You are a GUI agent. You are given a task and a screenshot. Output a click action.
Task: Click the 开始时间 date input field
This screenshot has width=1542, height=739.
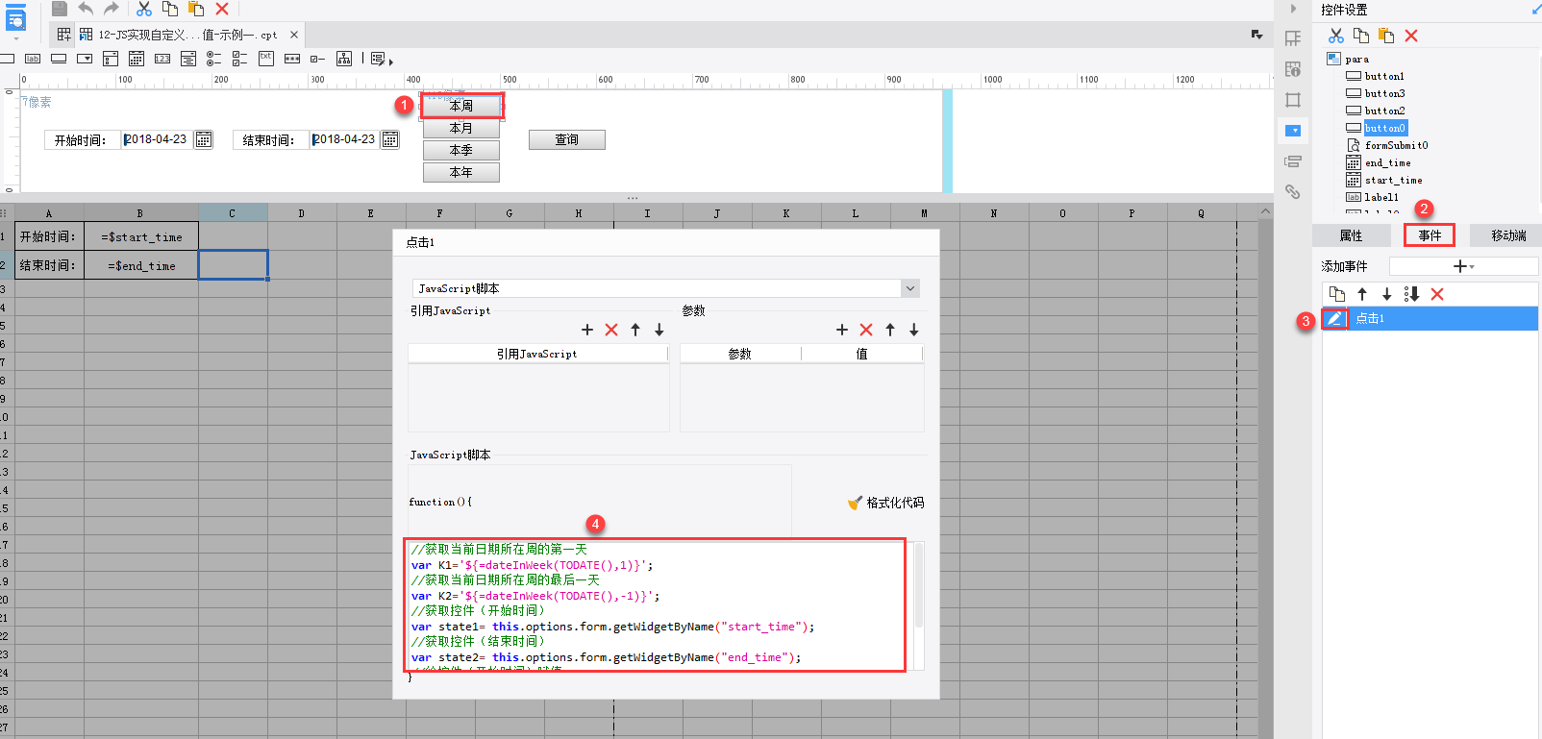tap(158, 139)
